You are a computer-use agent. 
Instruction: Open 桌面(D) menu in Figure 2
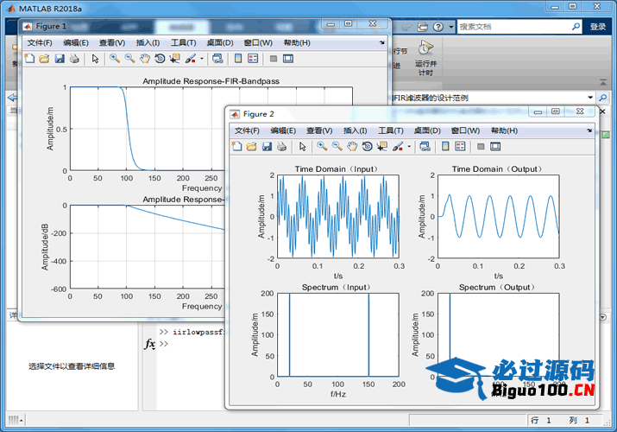click(x=427, y=130)
